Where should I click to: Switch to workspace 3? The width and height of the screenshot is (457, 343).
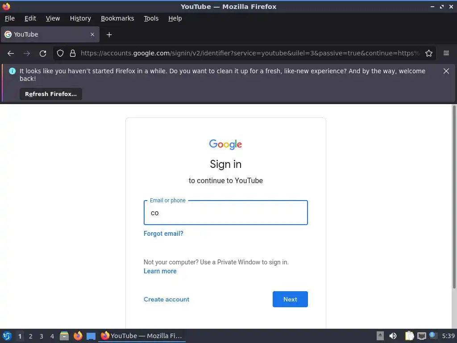42,336
